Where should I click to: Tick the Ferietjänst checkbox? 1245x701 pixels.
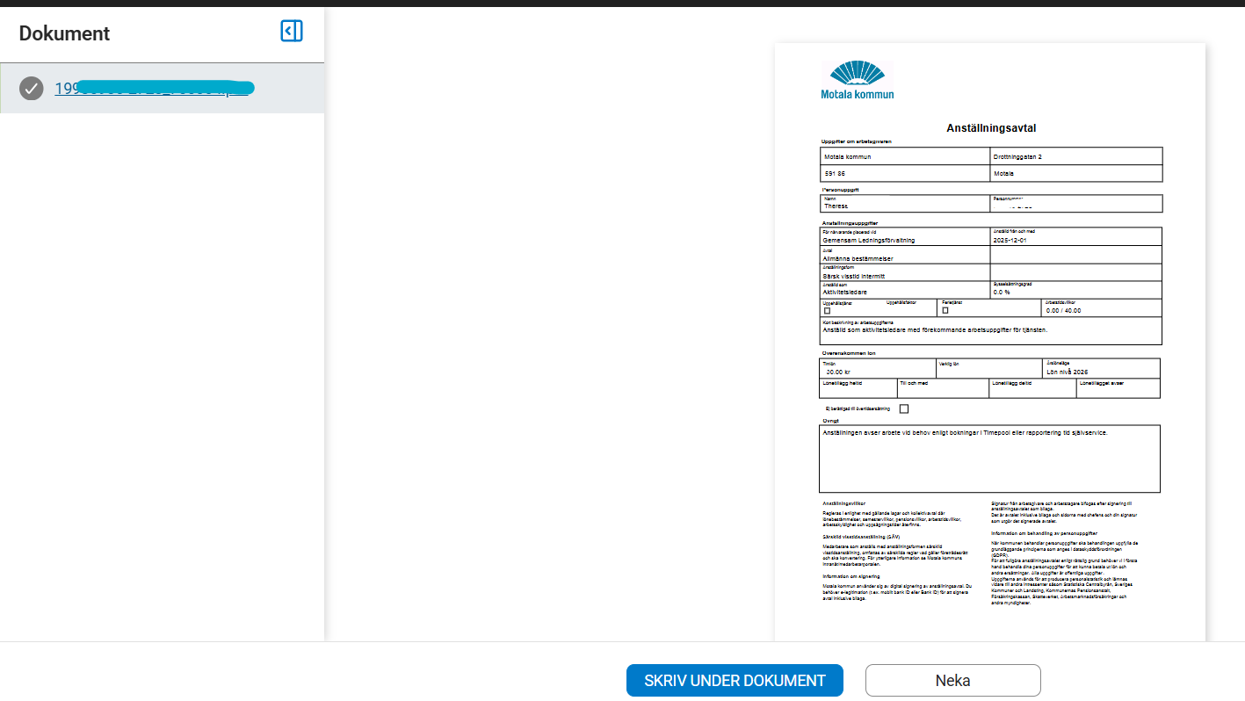coord(945,311)
